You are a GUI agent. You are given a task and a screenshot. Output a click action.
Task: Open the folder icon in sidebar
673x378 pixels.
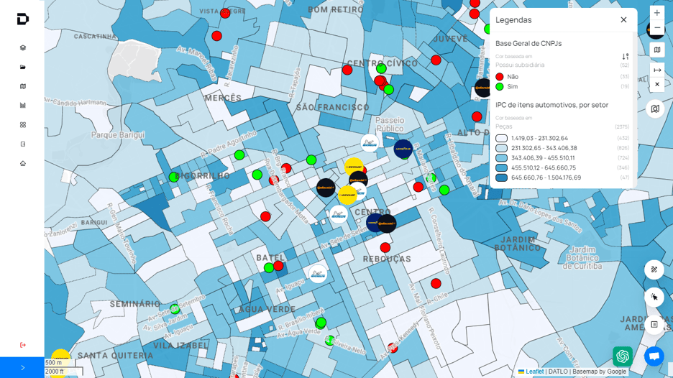click(23, 67)
